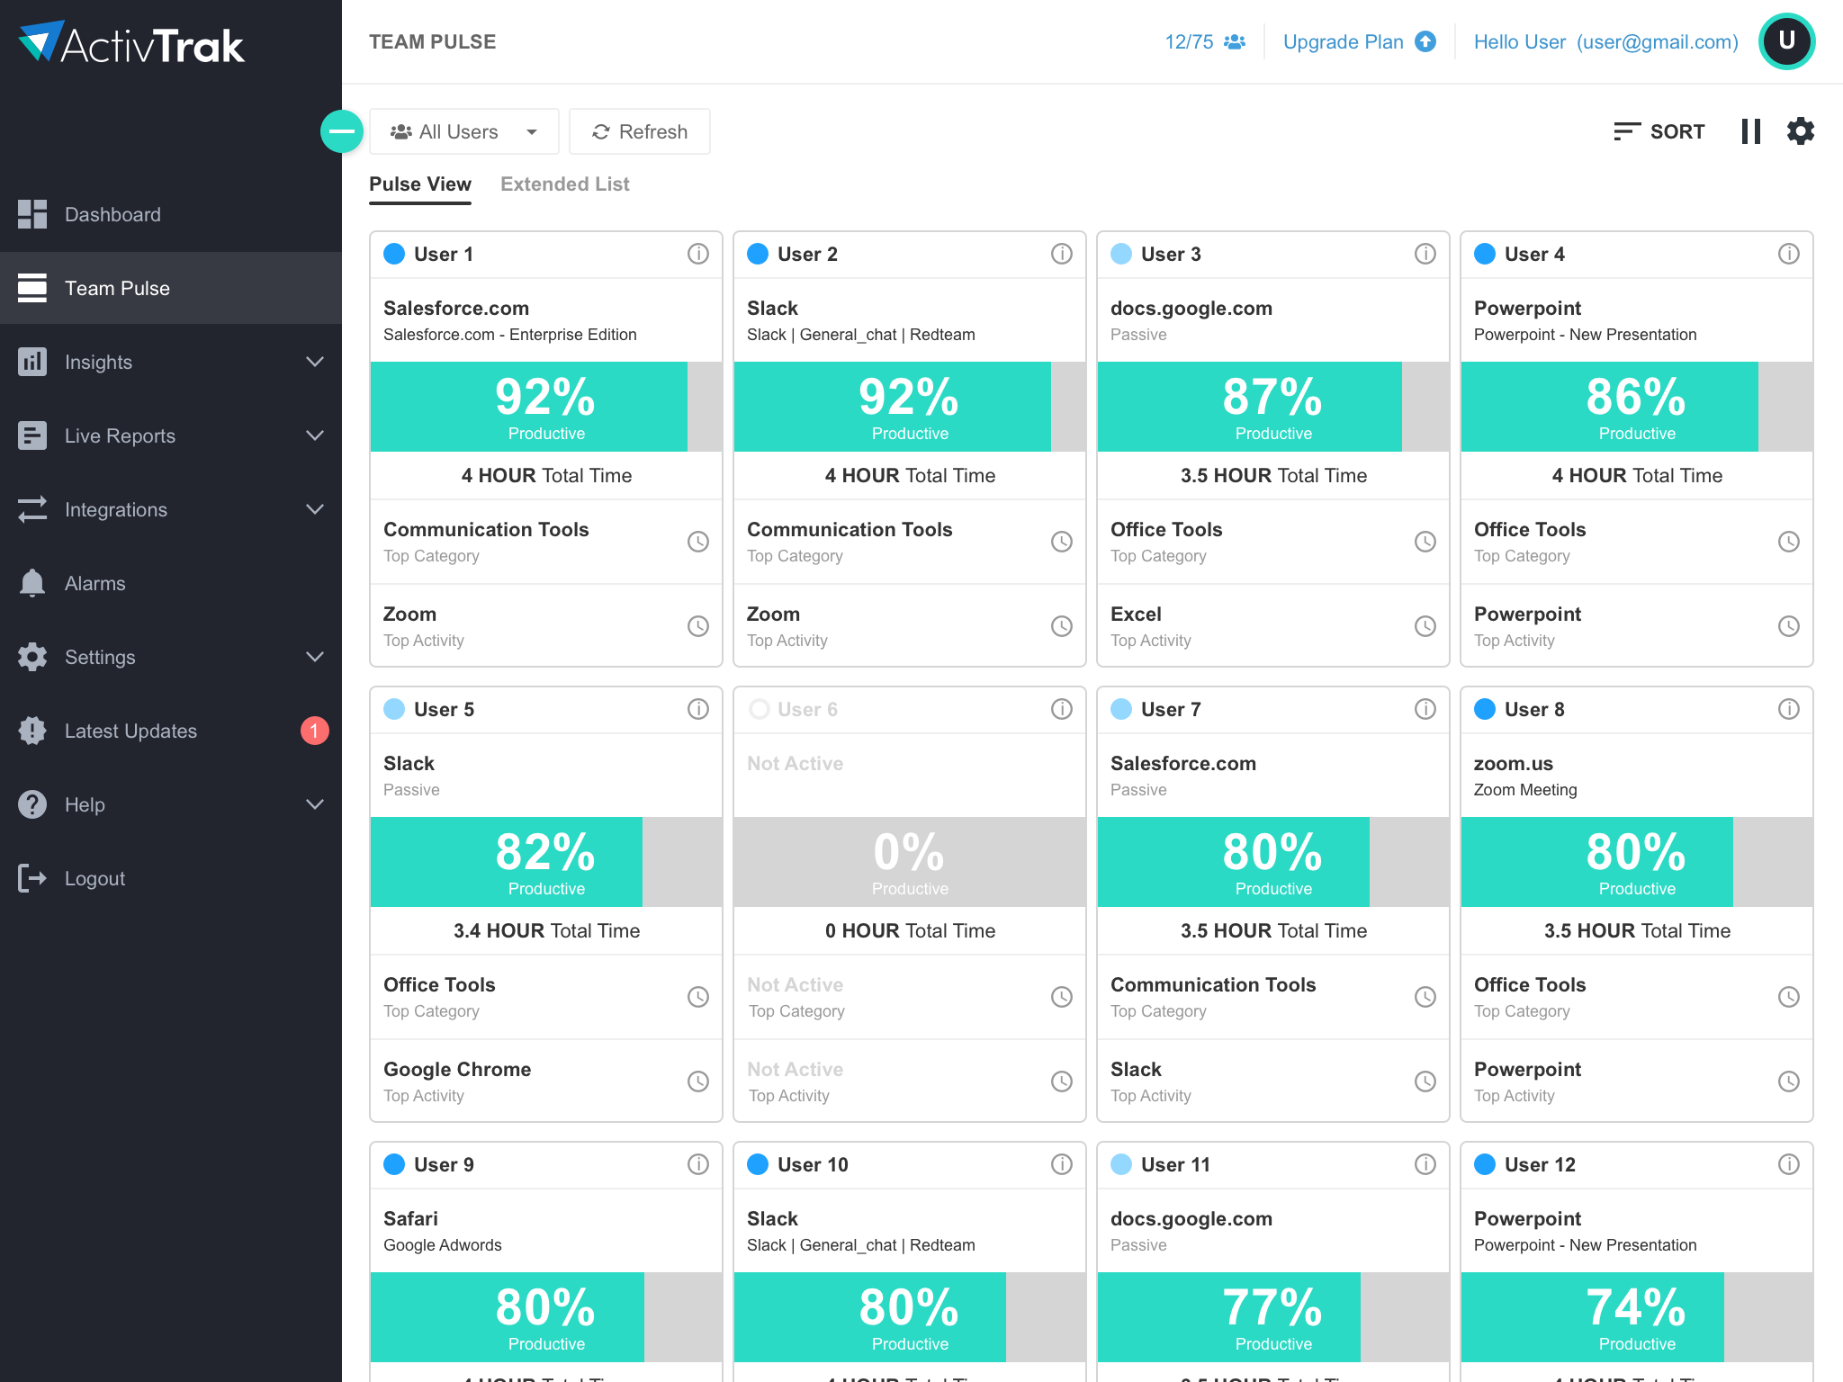Image resolution: width=1843 pixels, height=1382 pixels.
Task: Click clock icon beside User 5 Google Chrome
Action: point(698,1081)
